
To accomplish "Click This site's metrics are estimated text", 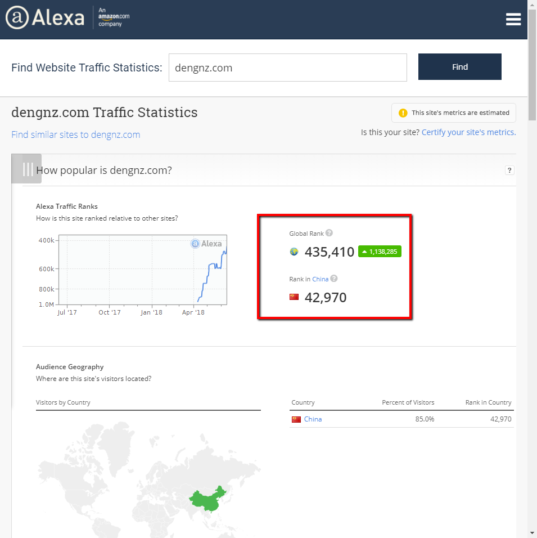I will [x=460, y=113].
